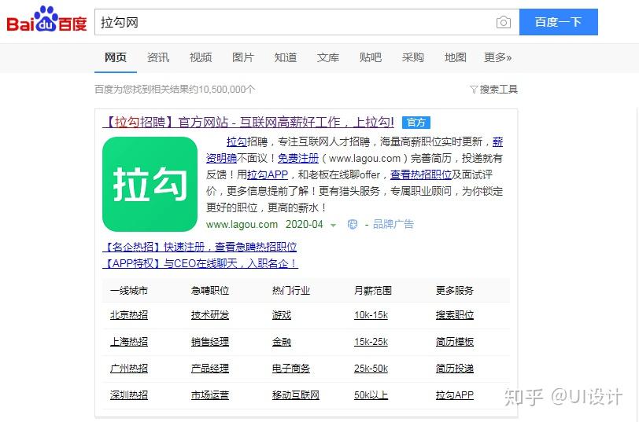Click 10k-15k salary range link
Viewport: 639px width, 422px height.
click(x=371, y=315)
